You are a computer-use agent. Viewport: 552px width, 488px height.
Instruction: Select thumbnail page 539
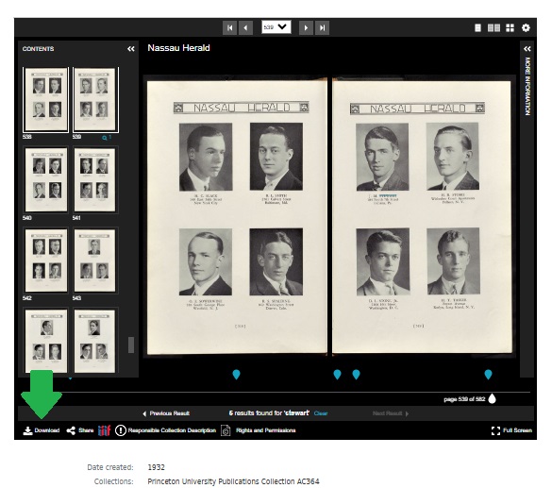(95, 100)
